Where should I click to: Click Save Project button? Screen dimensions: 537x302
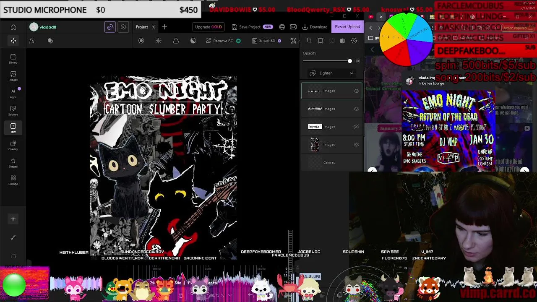point(252,27)
